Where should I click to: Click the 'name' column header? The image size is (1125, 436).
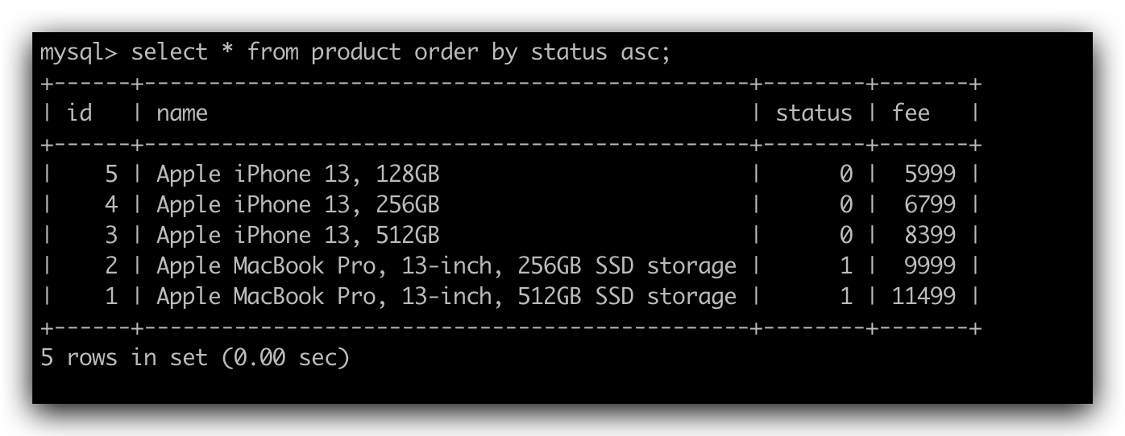[182, 113]
